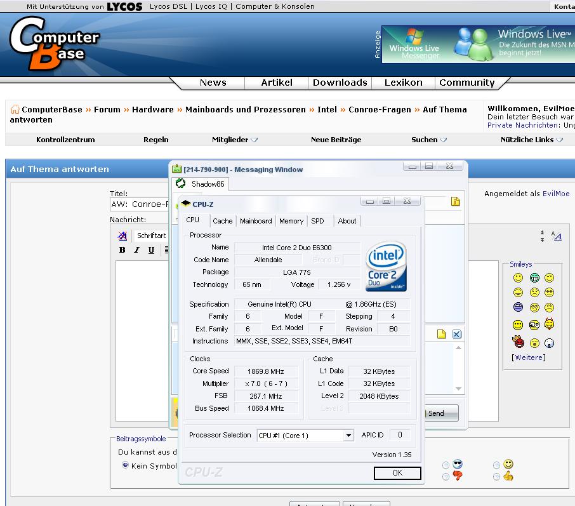Insert the blue freezing face smiley

518,307
